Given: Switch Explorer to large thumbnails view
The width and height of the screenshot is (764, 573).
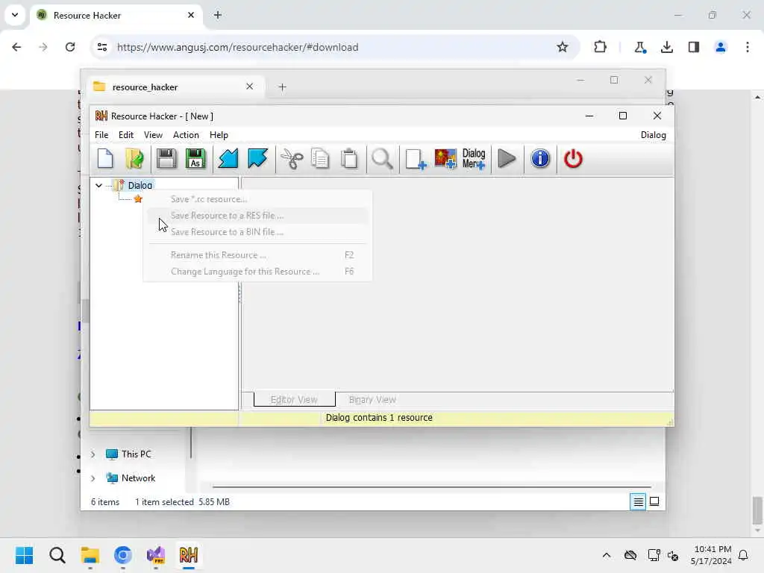Looking at the screenshot, I should point(654,501).
